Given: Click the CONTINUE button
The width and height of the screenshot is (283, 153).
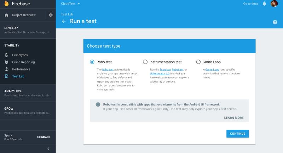Looking at the screenshot, I should (x=237, y=134).
